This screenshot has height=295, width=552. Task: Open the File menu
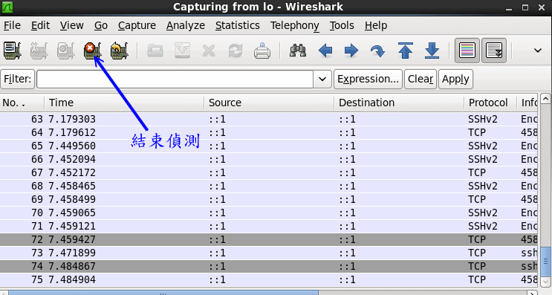tap(12, 25)
